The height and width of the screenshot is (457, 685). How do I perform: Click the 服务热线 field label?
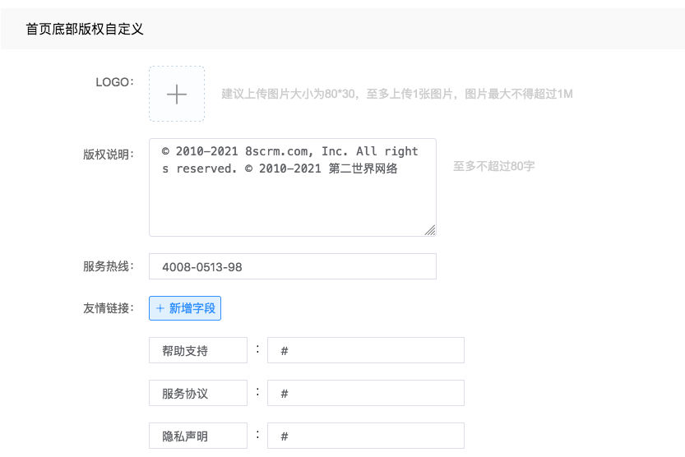click(109, 266)
